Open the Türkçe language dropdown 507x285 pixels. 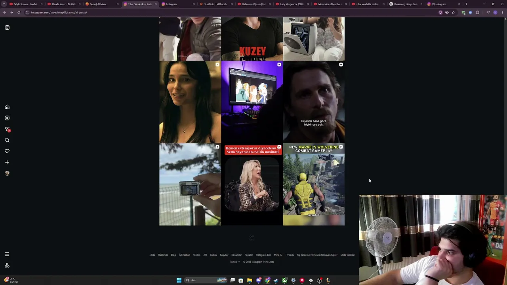pos(235,262)
